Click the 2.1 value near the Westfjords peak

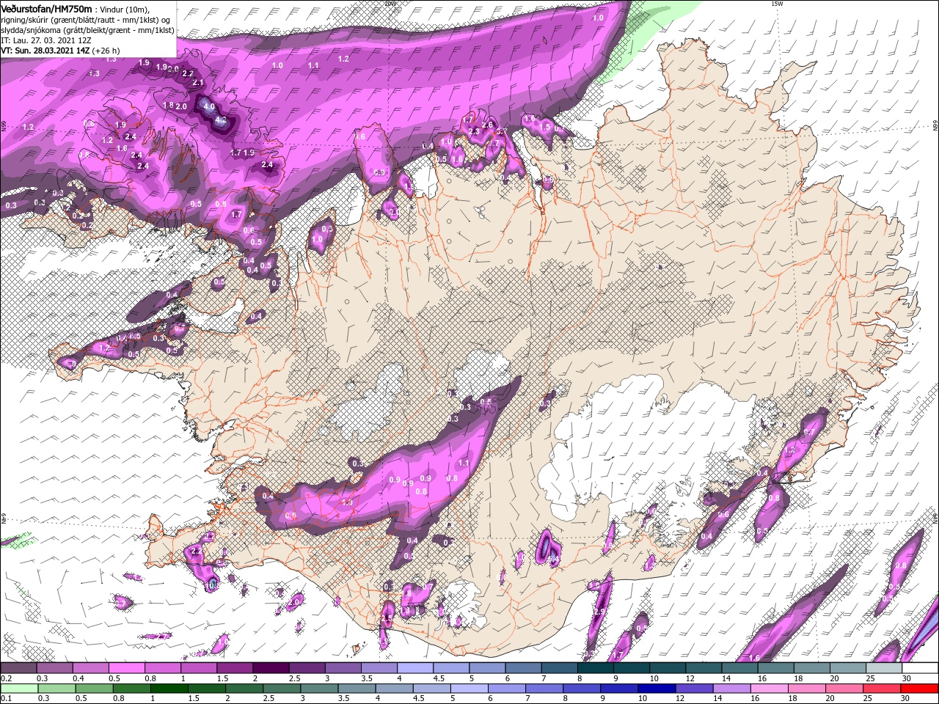click(x=198, y=83)
